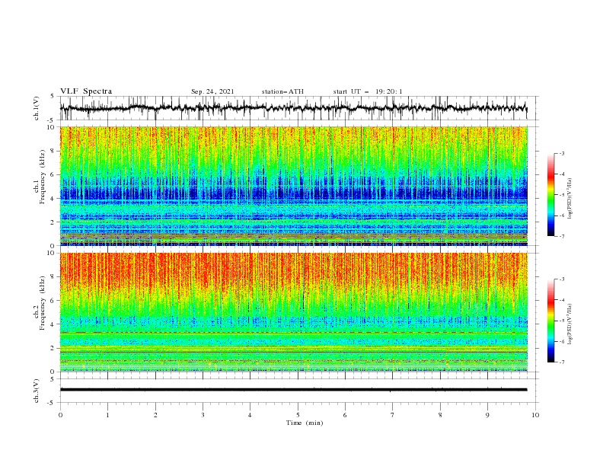Click the lower colorbar's log(PSD) label
603x466 pixels.
(x=570, y=324)
